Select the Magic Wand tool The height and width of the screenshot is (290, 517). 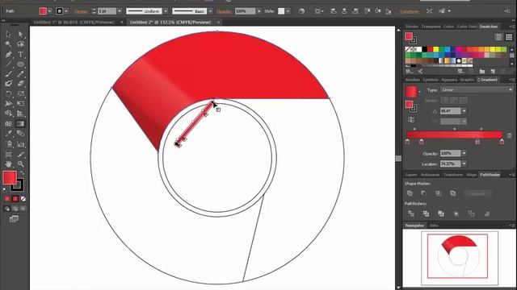point(9,44)
